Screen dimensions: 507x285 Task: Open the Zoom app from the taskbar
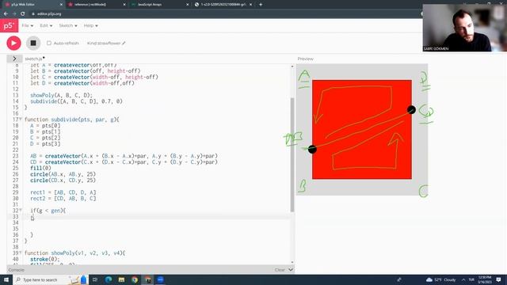click(160, 279)
